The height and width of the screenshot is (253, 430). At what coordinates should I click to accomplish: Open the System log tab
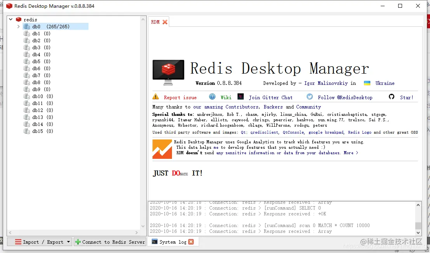[173, 242]
